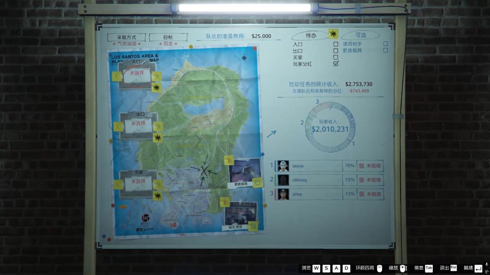This screenshot has width=490, height=275.
Task: Toggle the checked 玩家分红 checkbox
Action: pyautogui.click(x=336, y=64)
